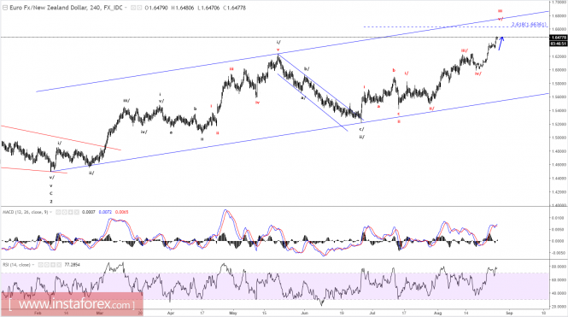Open the www.instaforex.com watermark link
568x317 pixels.
click(72, 304)
